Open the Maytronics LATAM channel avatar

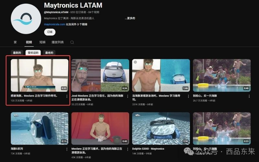26,19
